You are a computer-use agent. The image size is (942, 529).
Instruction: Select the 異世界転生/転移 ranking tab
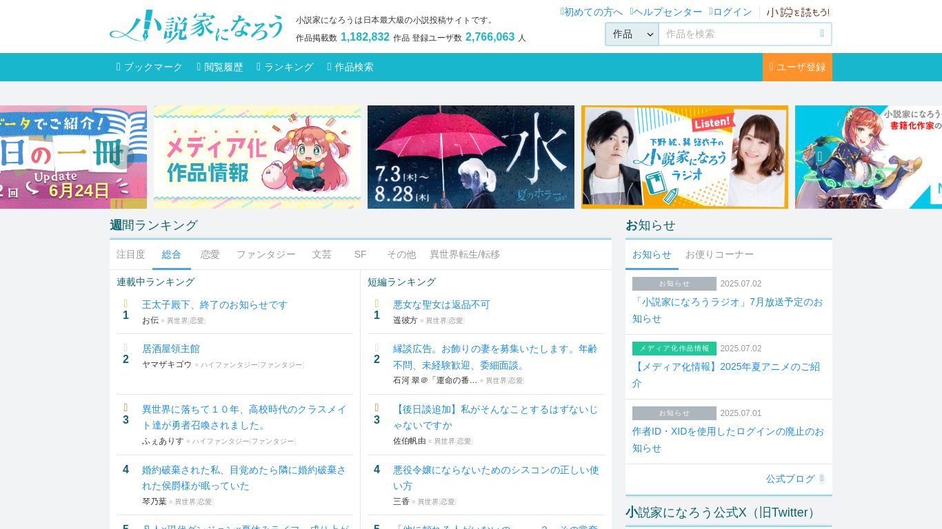point(465,254)
